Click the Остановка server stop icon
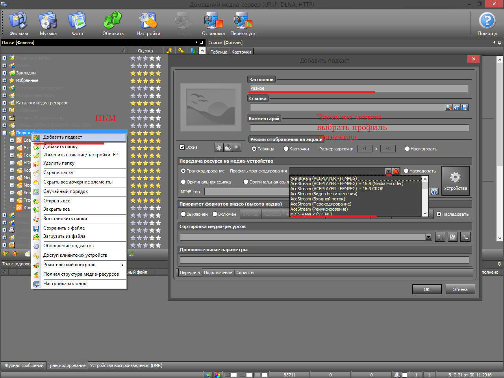The image size is (504, 378). click(213, 23)
